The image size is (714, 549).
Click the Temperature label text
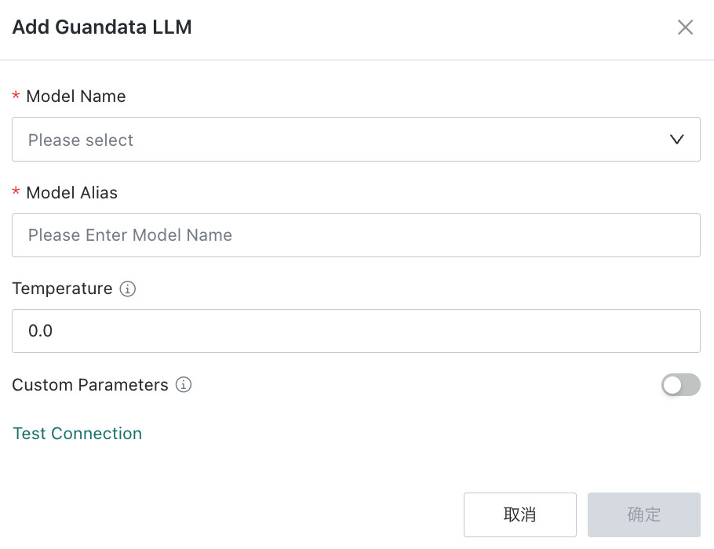[x=63, y=289]
